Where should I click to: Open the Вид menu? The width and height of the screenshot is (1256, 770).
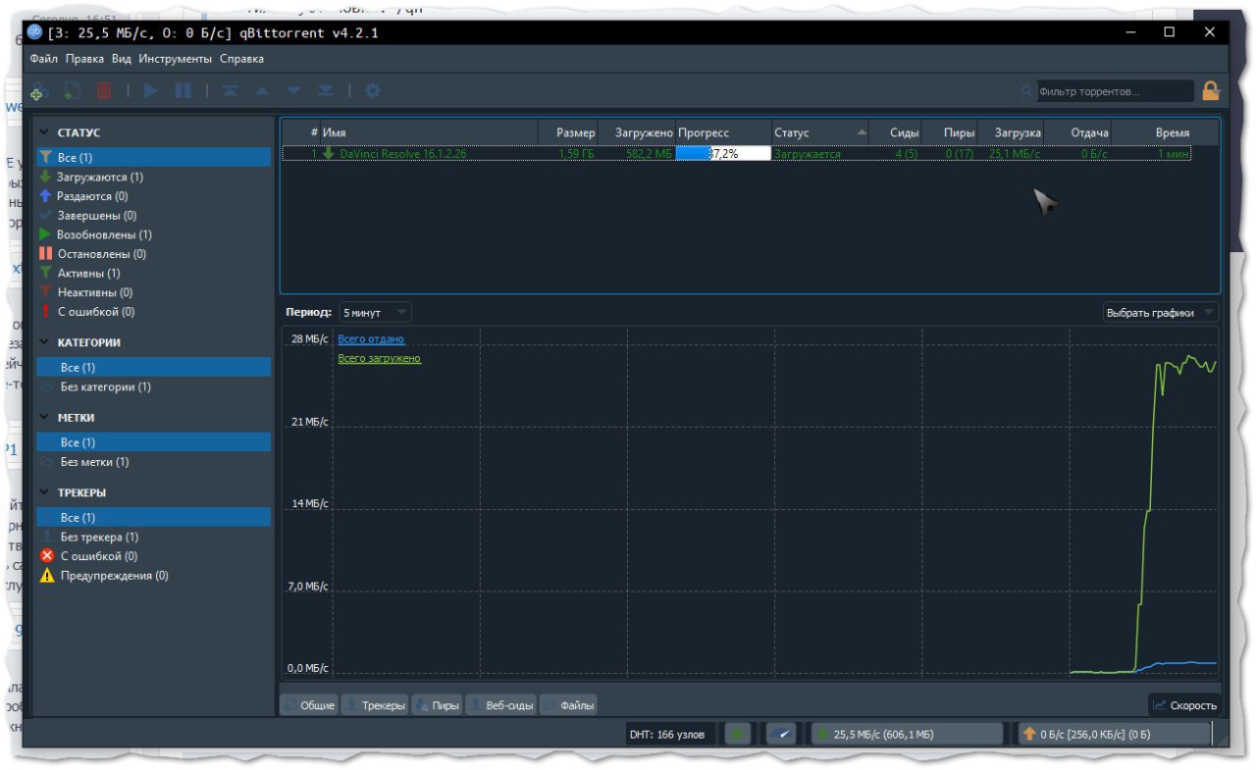click(122, 58)
